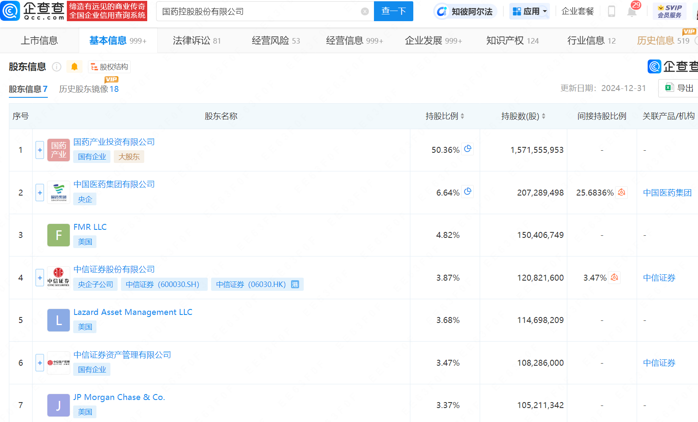Image resolution: width=698 pixels, height=422 pixels.
Task: Click the green F avatar for FMR LLC
Action: point(58,235)
